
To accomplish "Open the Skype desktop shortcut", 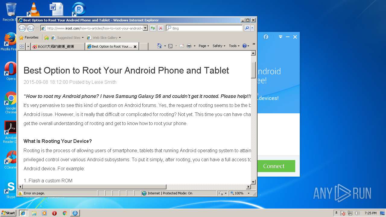I will point(11,190).
